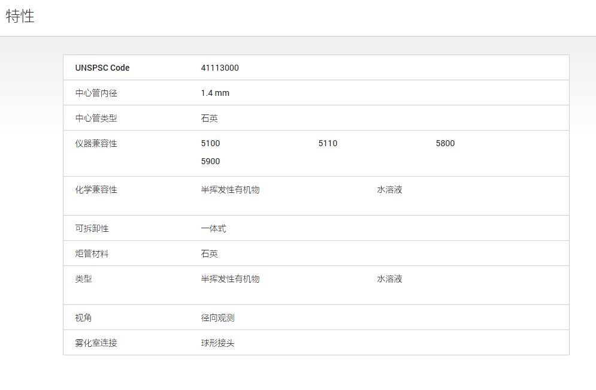Select the 1.4 mm value
This screenshot has width=596, height=390.
coord(215,93)
